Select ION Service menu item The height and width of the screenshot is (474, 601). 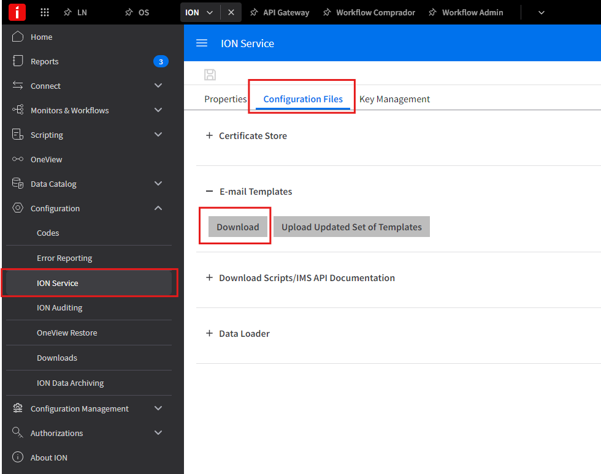89,283
